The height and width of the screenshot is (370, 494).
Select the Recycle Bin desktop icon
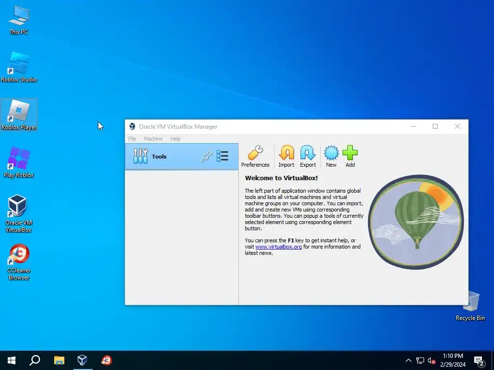(470, 306)
